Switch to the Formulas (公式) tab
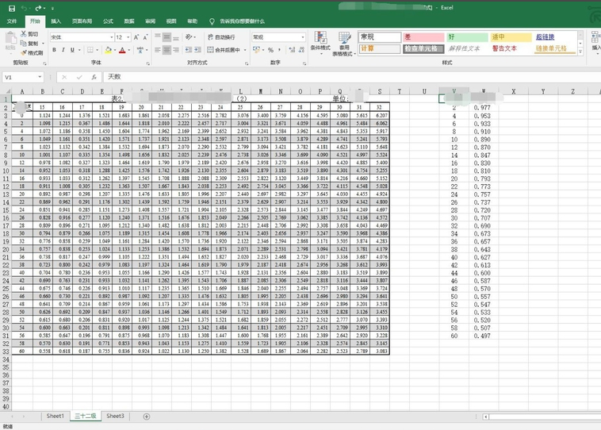The height and width of the screenshot is (430, 601). (x=108, y=21)
